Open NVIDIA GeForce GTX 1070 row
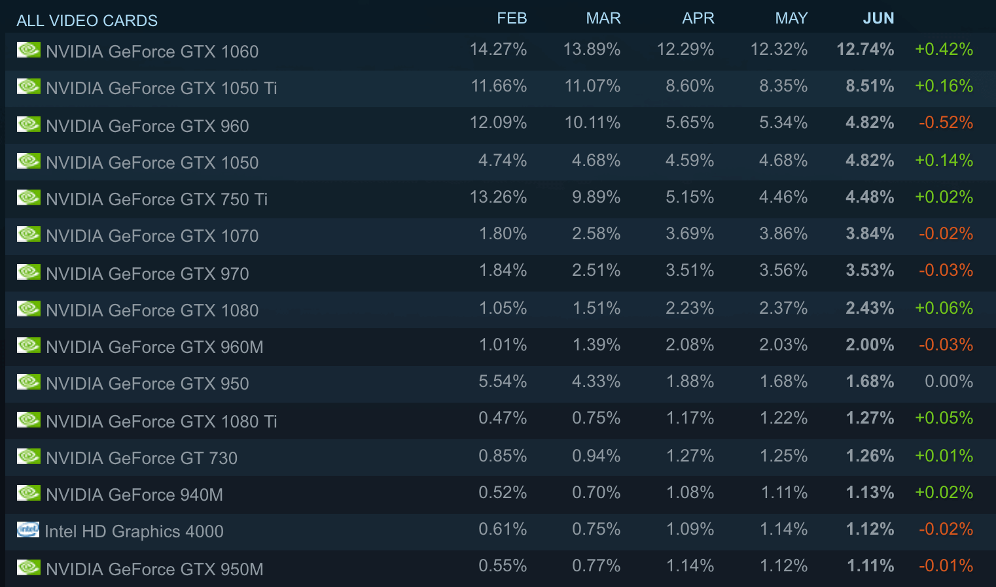Viewport: 996px width, 587px height. pyautogui.click(x=500, y=236)
